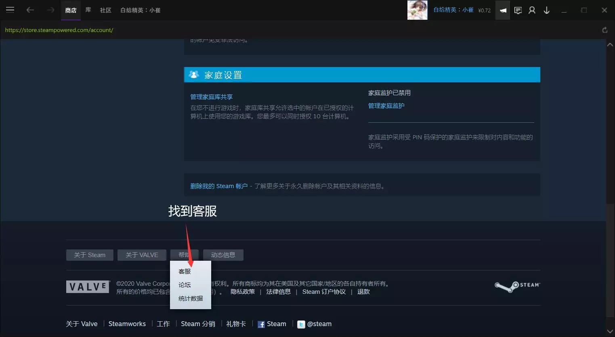Click the Steam logo in the footer
615x337 pixels.
pos(517,287)
